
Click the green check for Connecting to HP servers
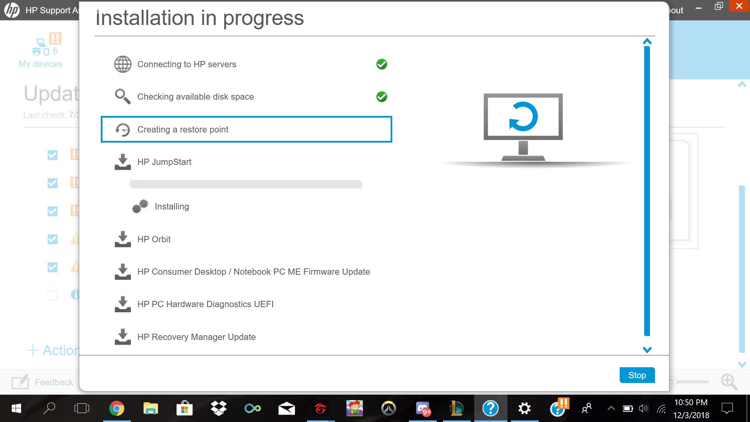382,64
